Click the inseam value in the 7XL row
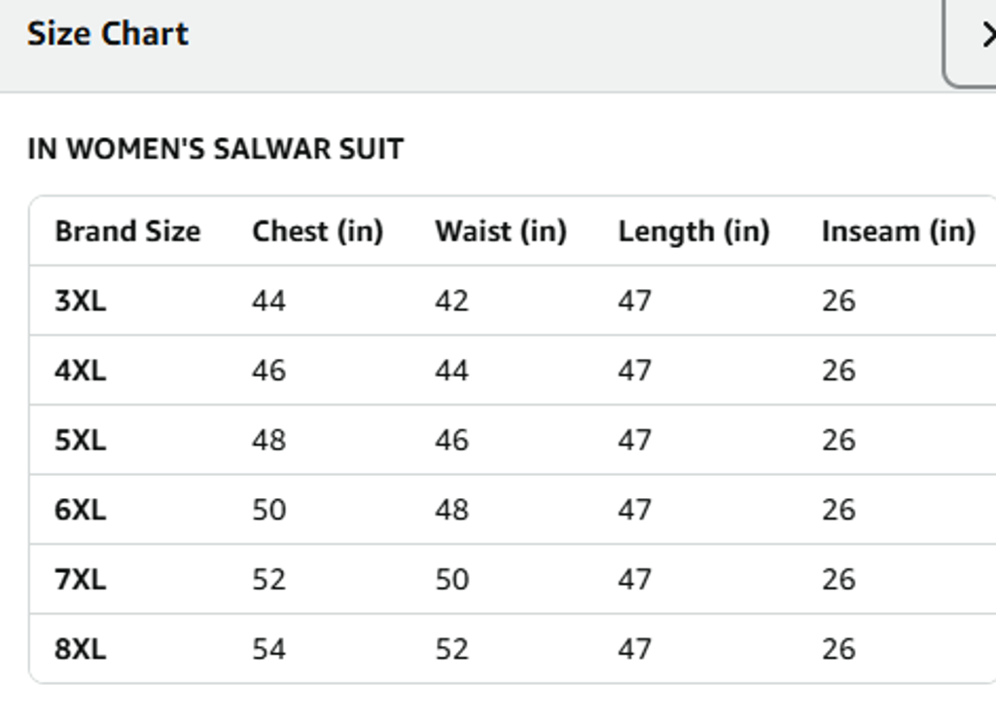 click(838, 580)
